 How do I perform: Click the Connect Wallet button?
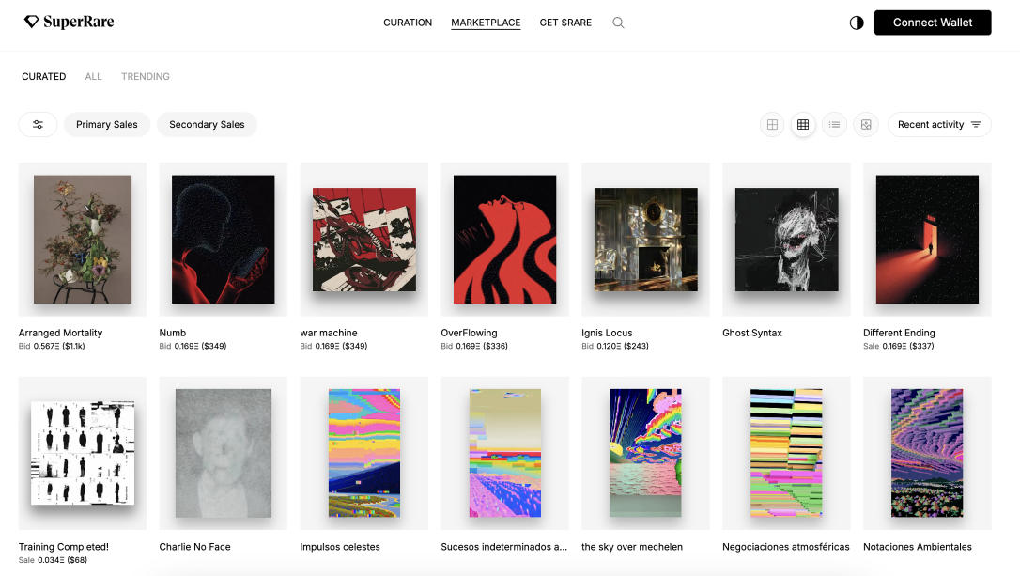[932, 23]
